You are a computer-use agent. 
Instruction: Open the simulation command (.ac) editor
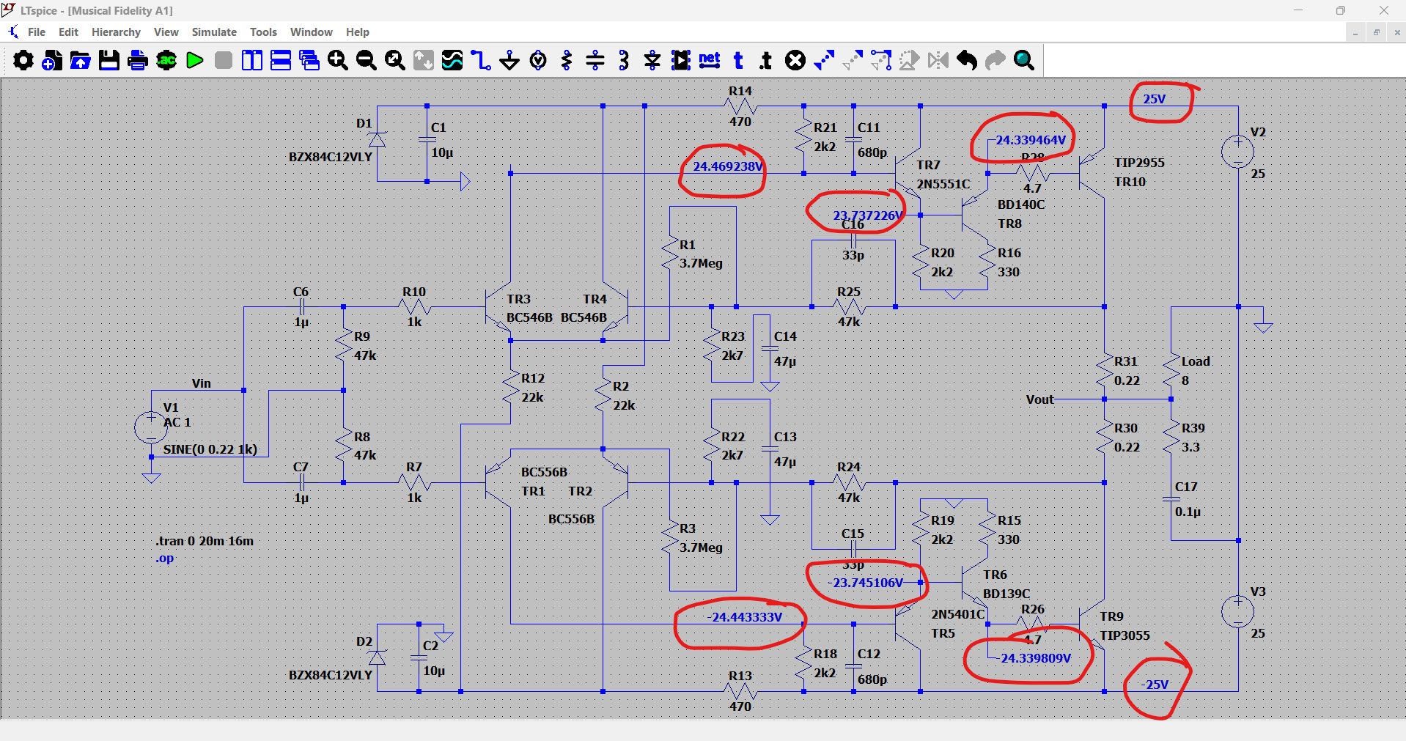pos(166,60)
